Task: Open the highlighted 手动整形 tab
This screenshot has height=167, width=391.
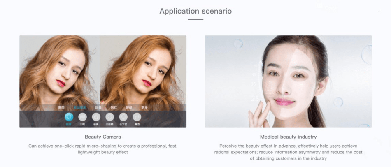Action: pos(80,108)
